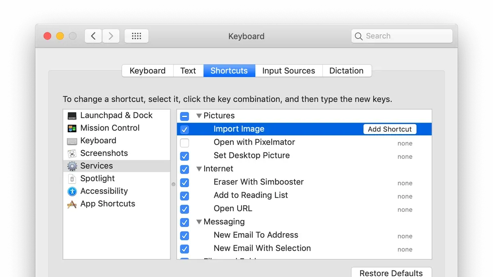Open the Dictation tab
Viewport: 493px width, 277px height.
tap(347, 71)
